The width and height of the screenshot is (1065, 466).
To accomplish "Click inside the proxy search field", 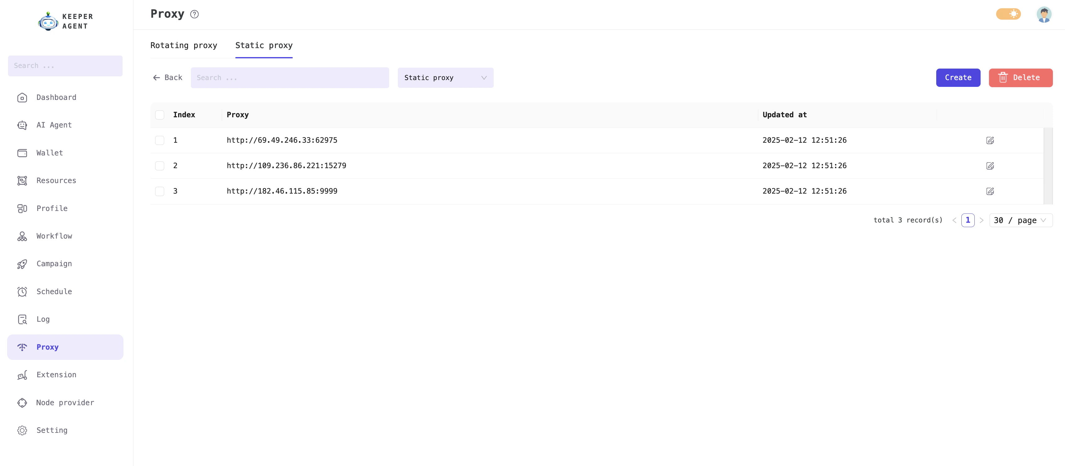I will click(290, 77).
